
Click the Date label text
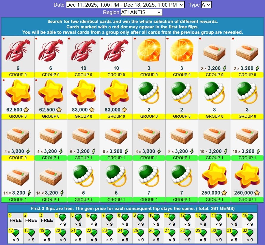coord(59,5)
